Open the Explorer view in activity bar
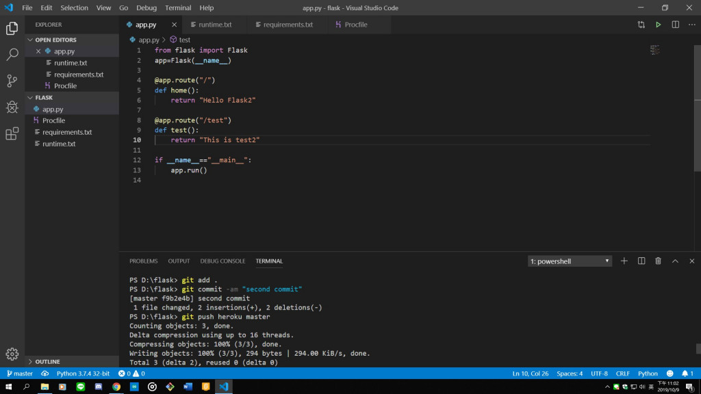Viewport: 701px width, 394px height. coord(12,29)
